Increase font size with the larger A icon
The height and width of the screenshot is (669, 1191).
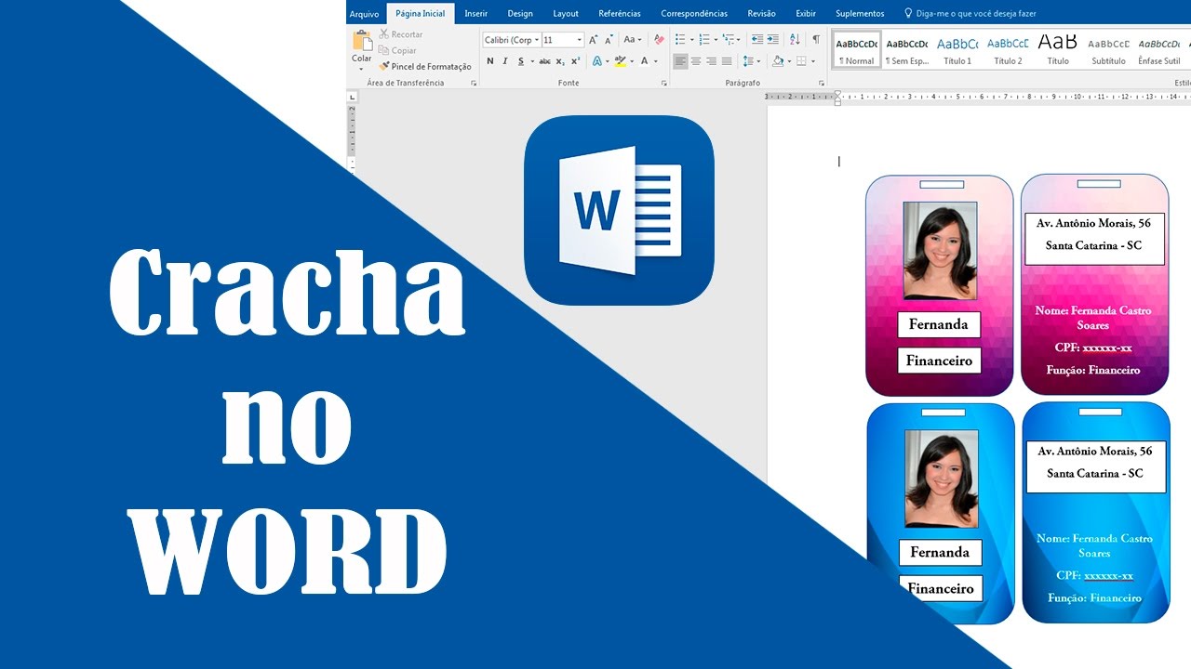(x=594, y=40)
